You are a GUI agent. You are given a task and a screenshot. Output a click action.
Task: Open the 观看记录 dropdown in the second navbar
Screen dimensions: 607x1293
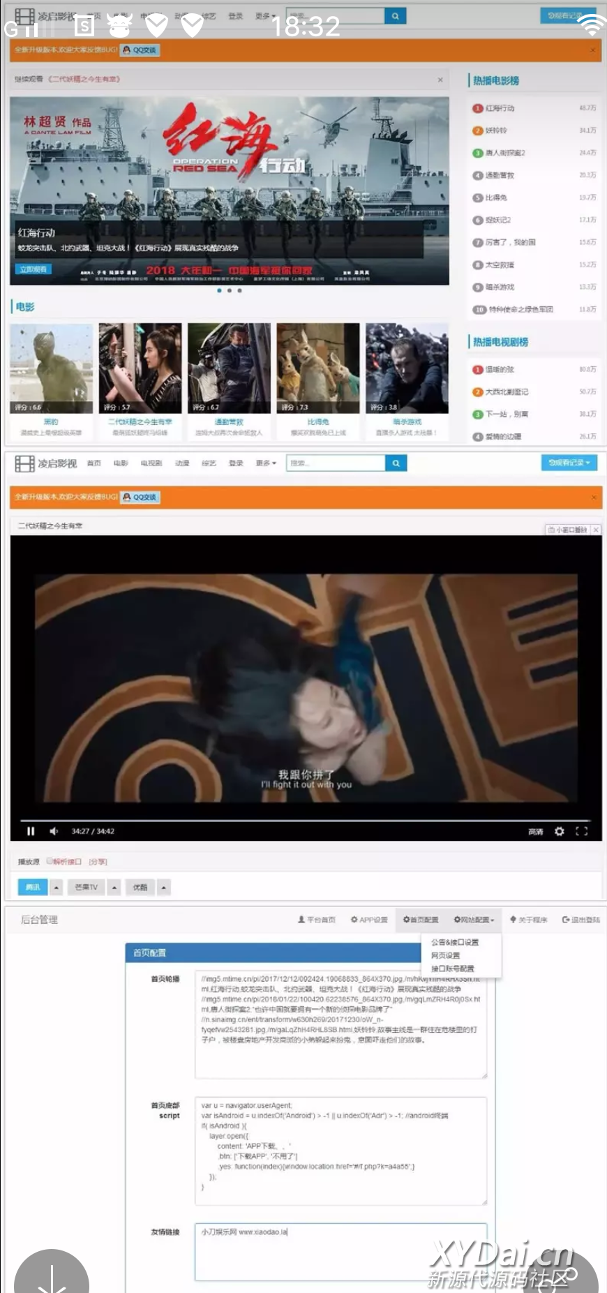pyautogui.click(x=569, y=463)
